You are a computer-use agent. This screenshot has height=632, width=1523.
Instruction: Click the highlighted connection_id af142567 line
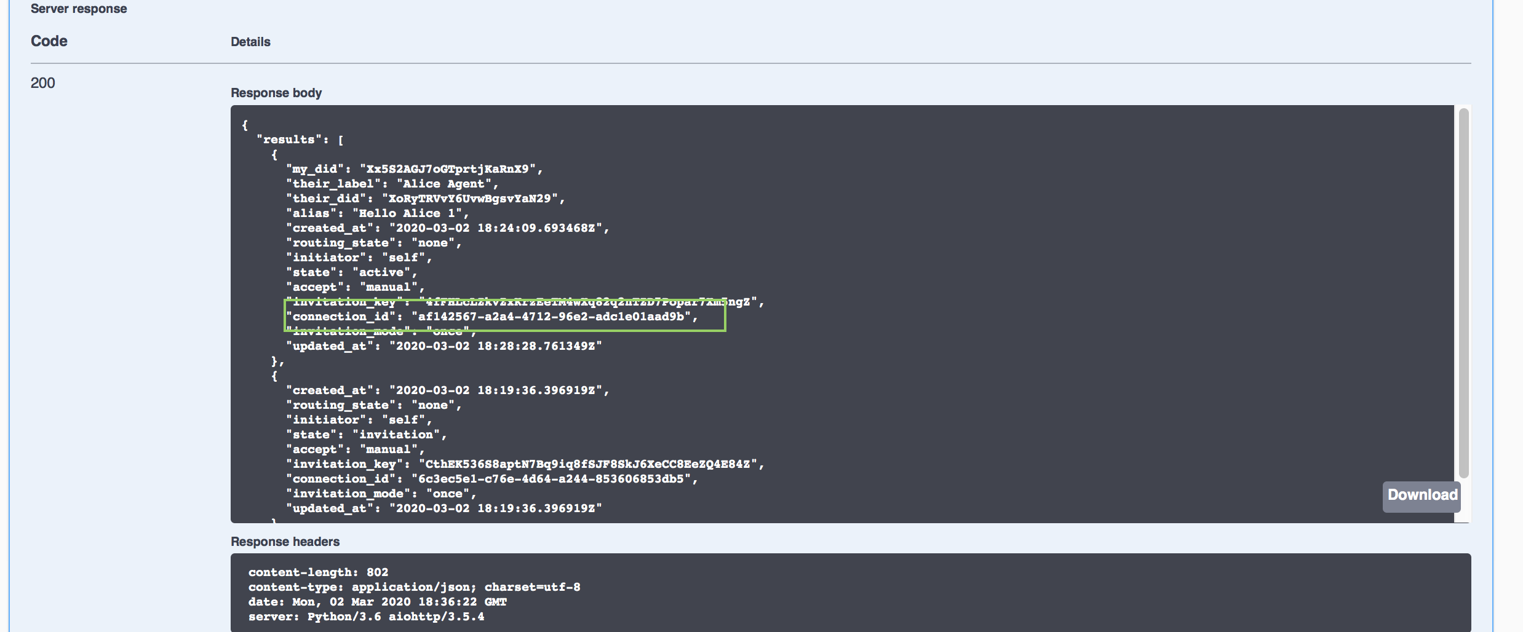point(492,317)
